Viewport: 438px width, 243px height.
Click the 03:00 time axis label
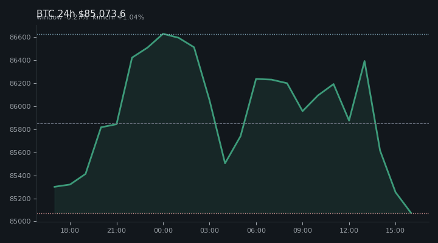[209, 230]
